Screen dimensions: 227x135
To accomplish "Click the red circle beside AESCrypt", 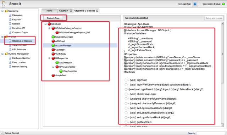I will pos(53,41).
